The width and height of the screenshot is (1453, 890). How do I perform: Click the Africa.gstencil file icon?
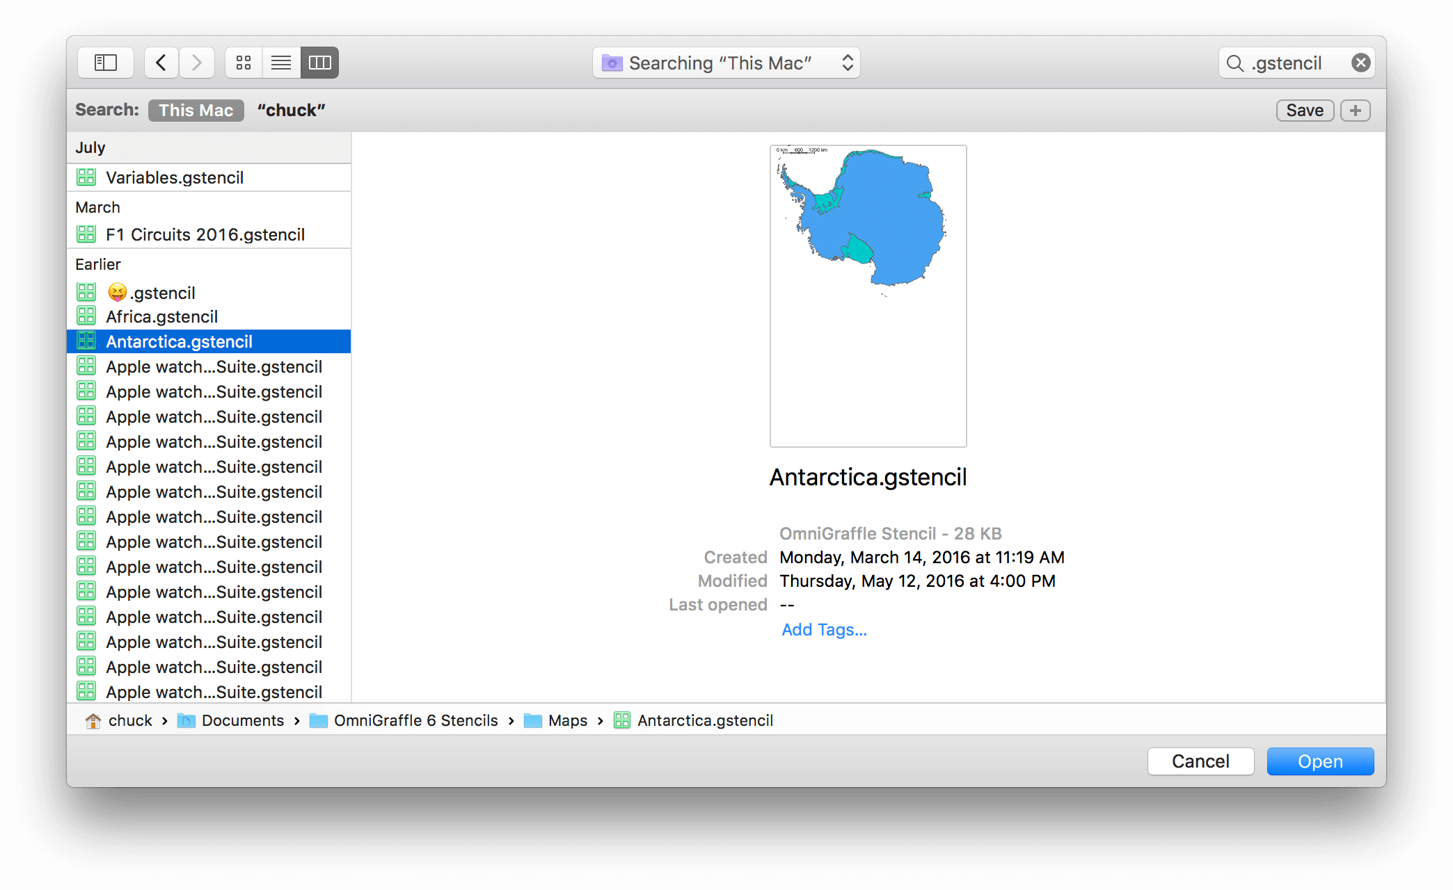coord(88,316)
